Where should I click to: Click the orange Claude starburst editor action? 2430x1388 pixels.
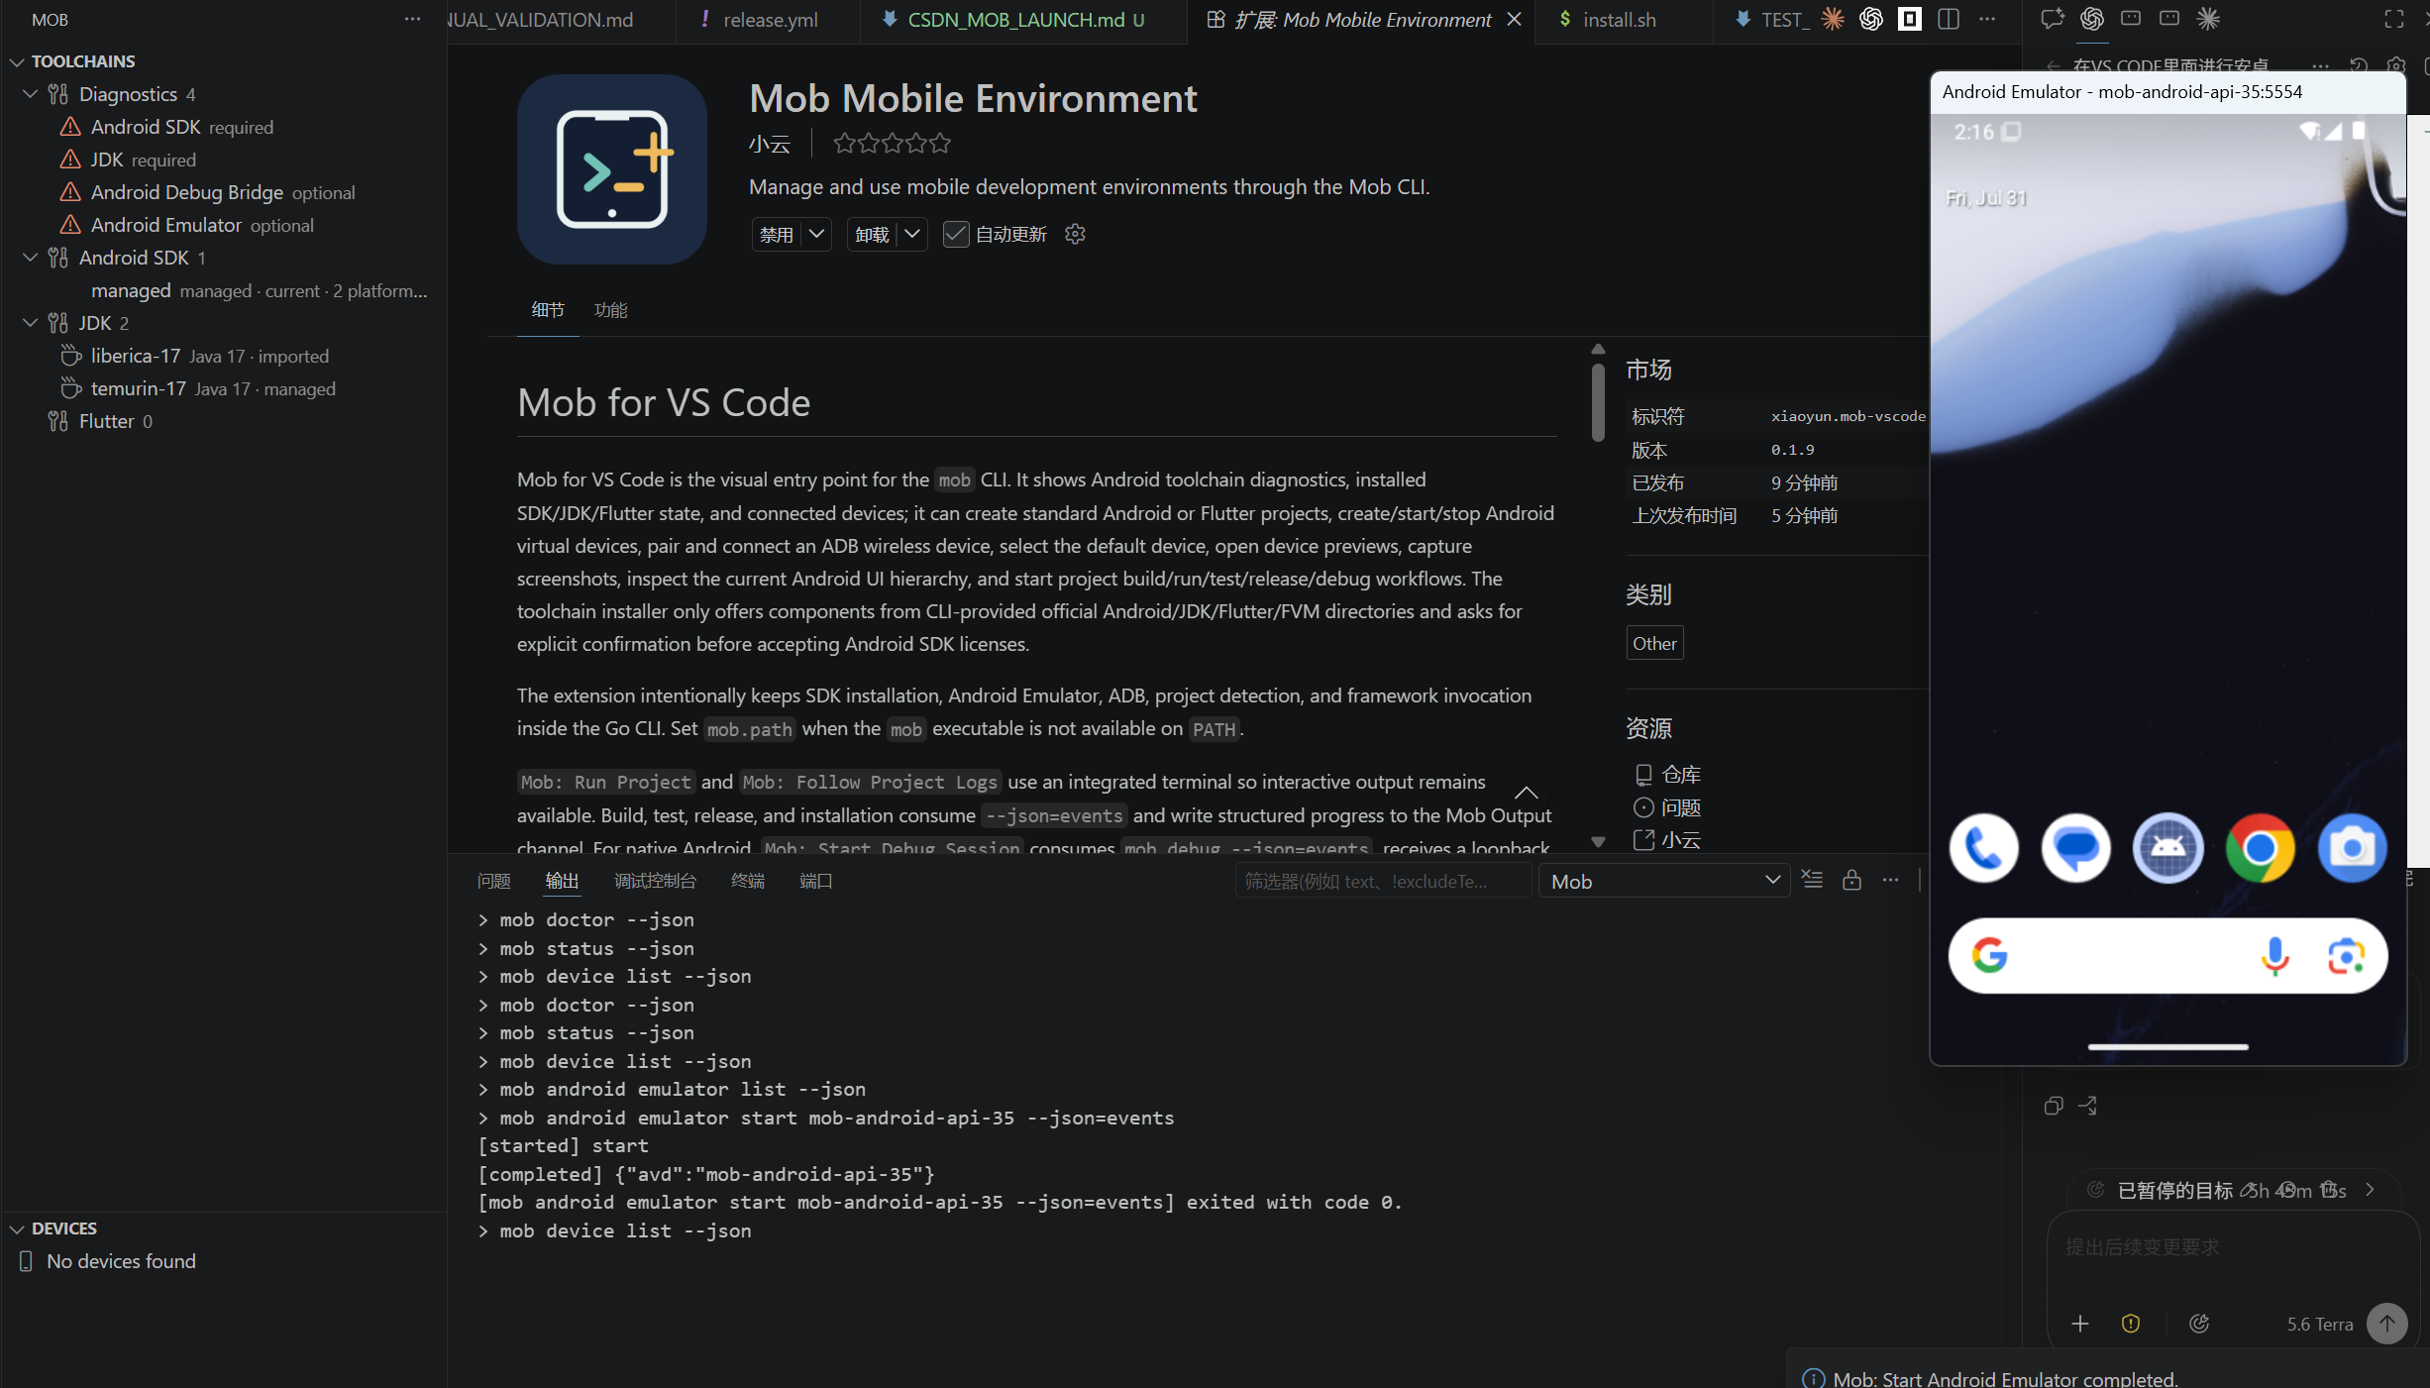point(1832,19)
